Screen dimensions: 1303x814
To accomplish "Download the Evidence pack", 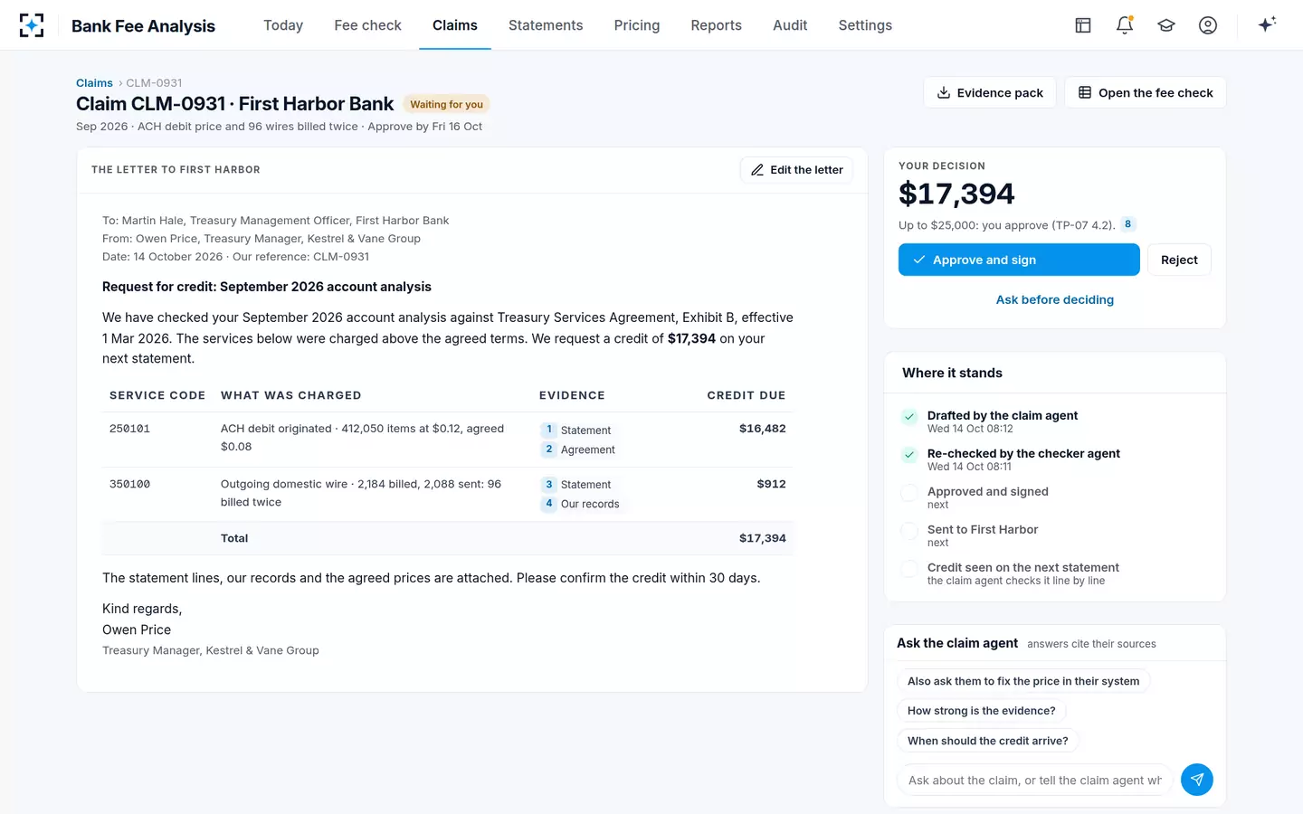I will point(990,92).
